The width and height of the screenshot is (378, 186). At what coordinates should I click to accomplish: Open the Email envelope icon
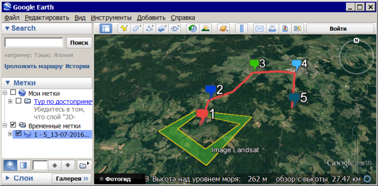(x=260, y=29)
